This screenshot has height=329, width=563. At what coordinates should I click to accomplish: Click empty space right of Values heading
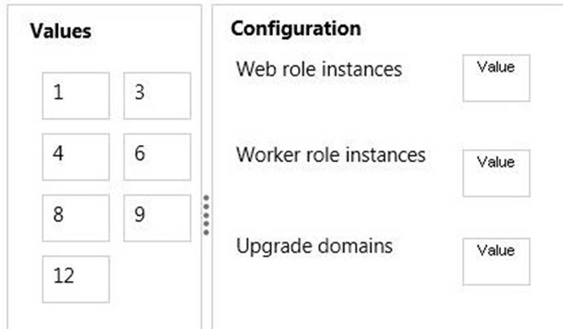(x=147, y=32)
